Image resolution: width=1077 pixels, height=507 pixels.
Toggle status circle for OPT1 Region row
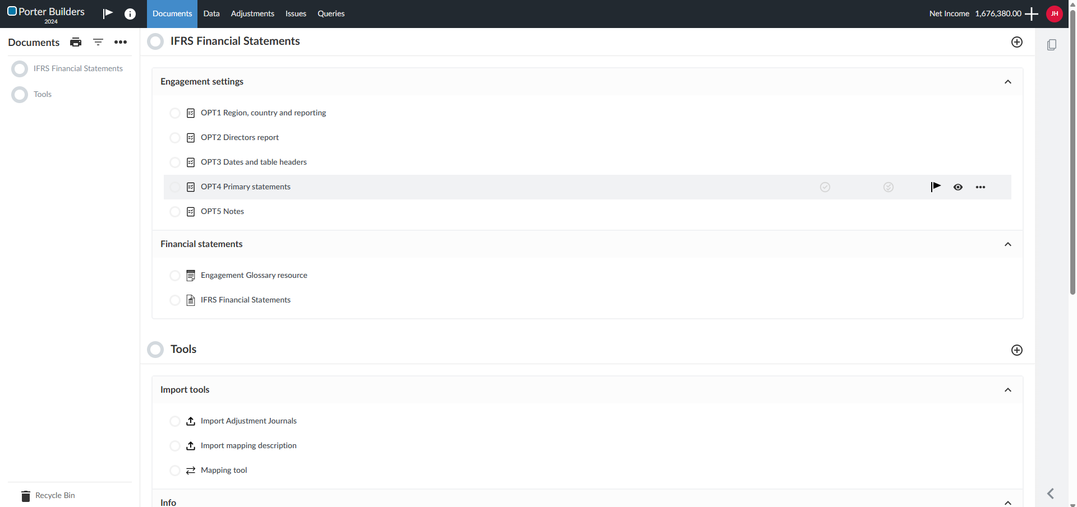175,113
